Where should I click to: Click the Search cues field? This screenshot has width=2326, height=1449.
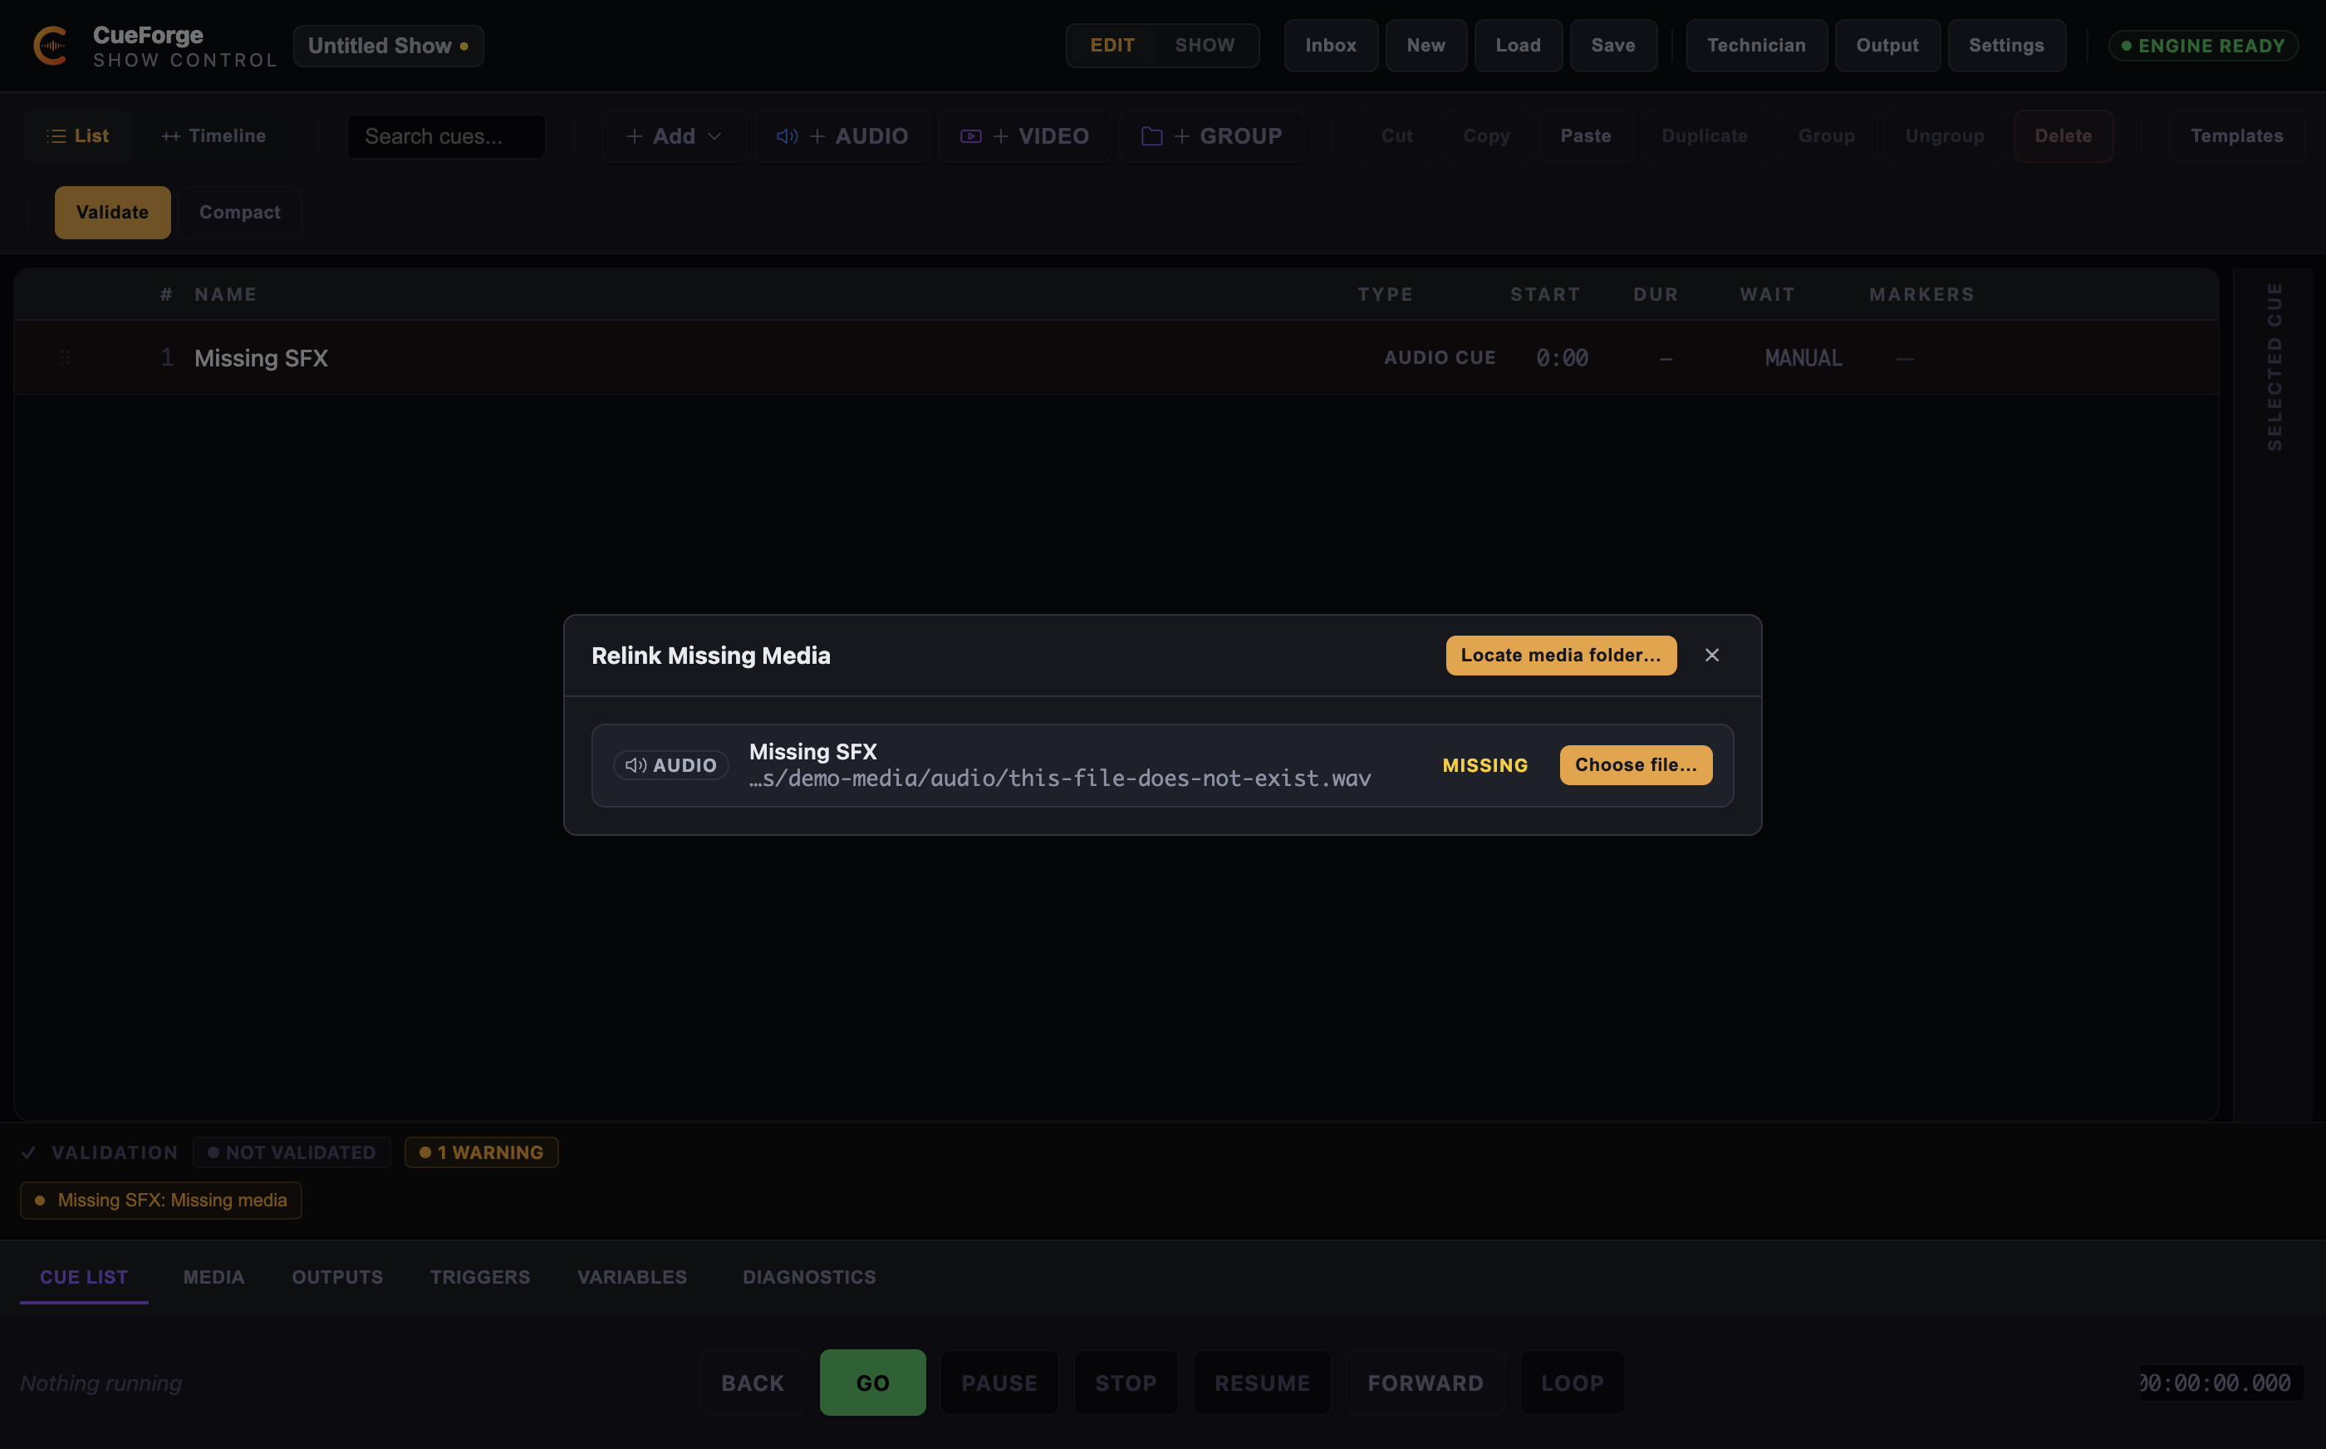pyautogui.click(x=446, y=136)
